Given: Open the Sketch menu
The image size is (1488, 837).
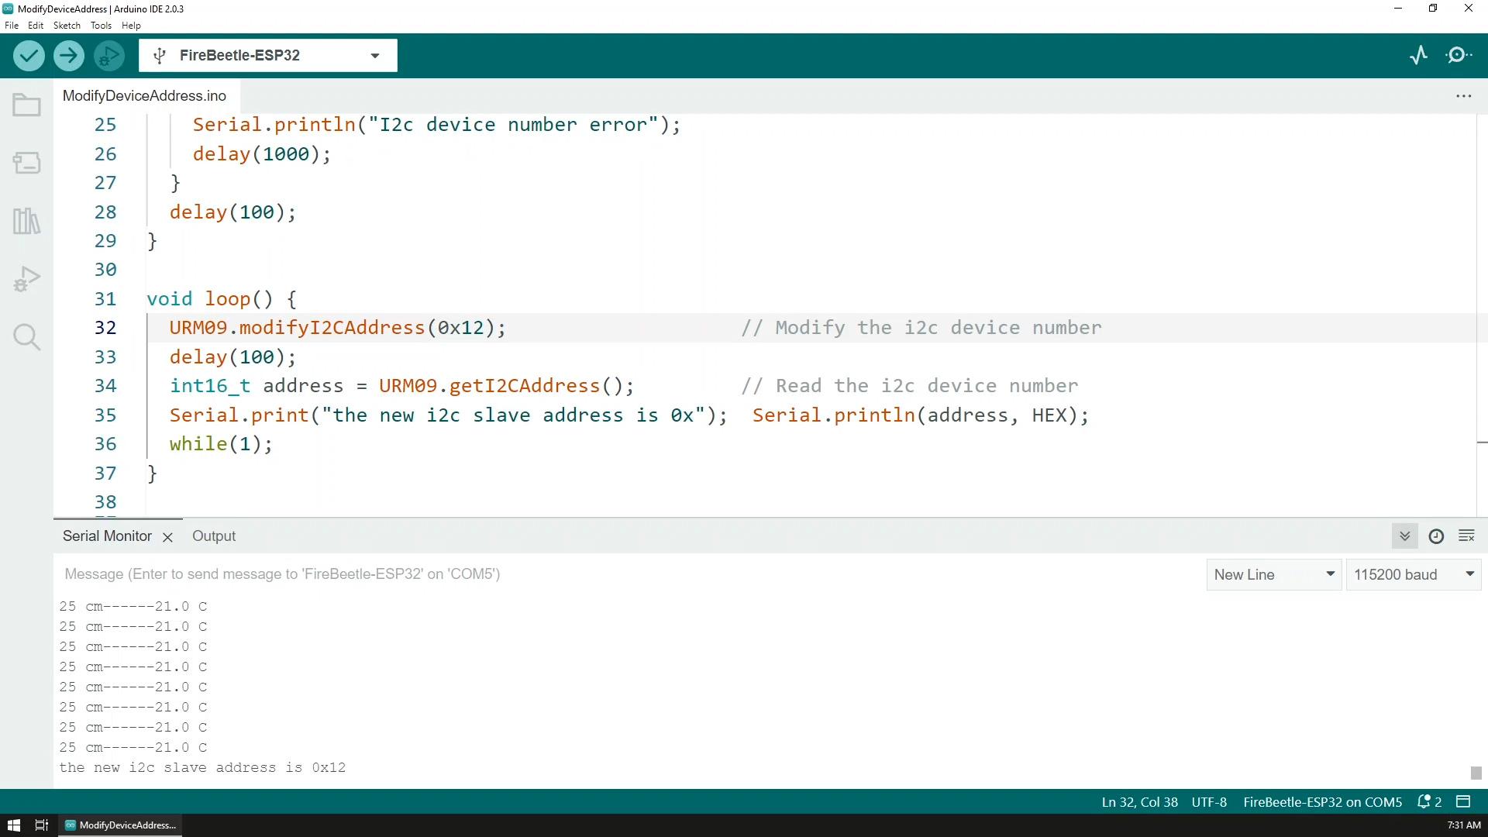Looking at the screenshot, I should click(67, 25).
